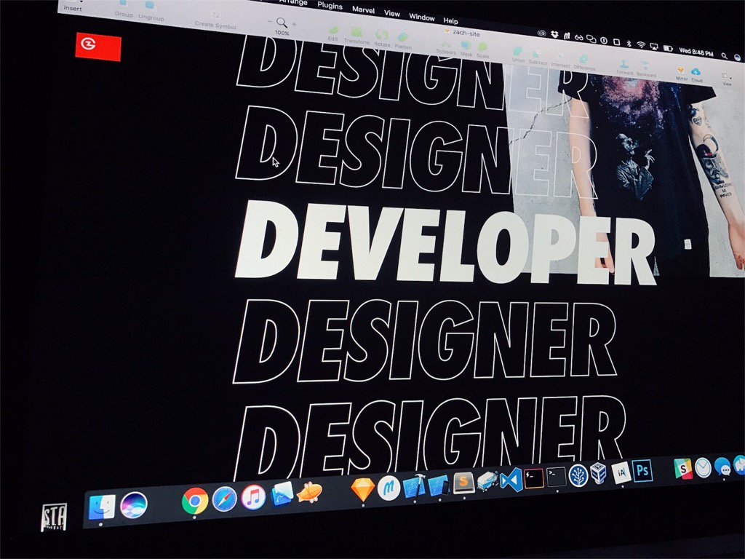Apply Union boolean operation

[x=518, y=55]
